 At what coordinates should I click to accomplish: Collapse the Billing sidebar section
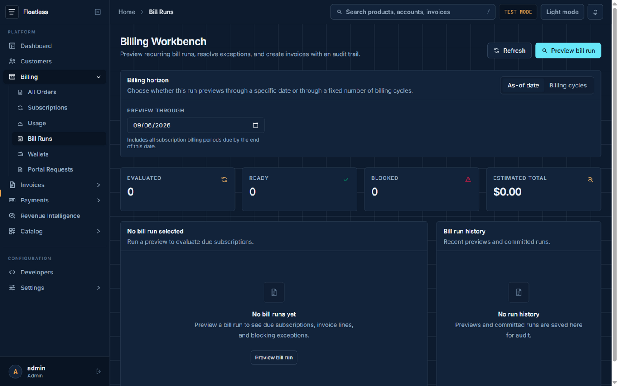coord(55,77)
